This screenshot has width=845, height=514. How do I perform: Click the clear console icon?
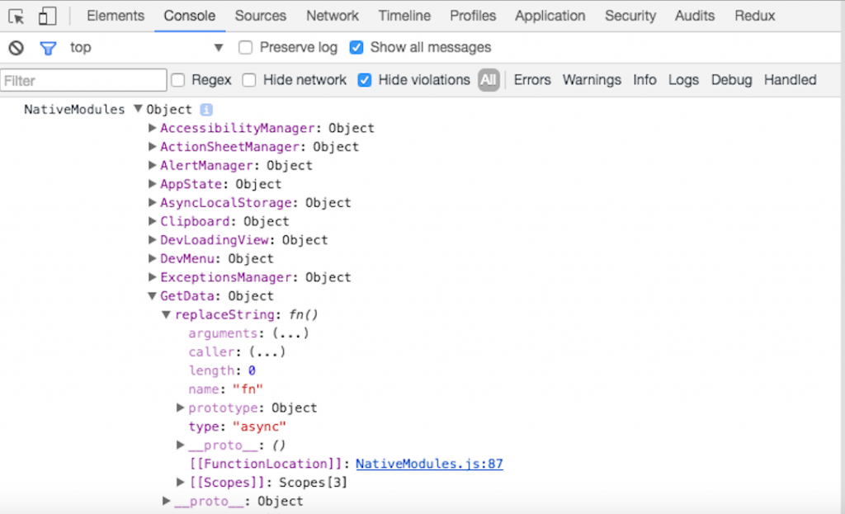(17, 48)
